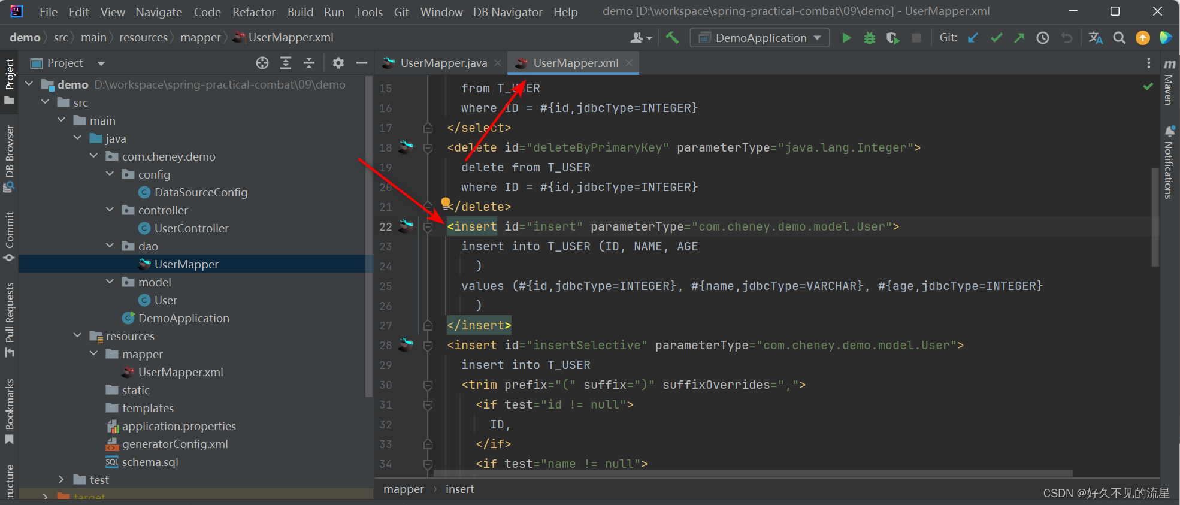Open the DB Navigator menu
1180x505 pixels.
[x=507, y=12]
